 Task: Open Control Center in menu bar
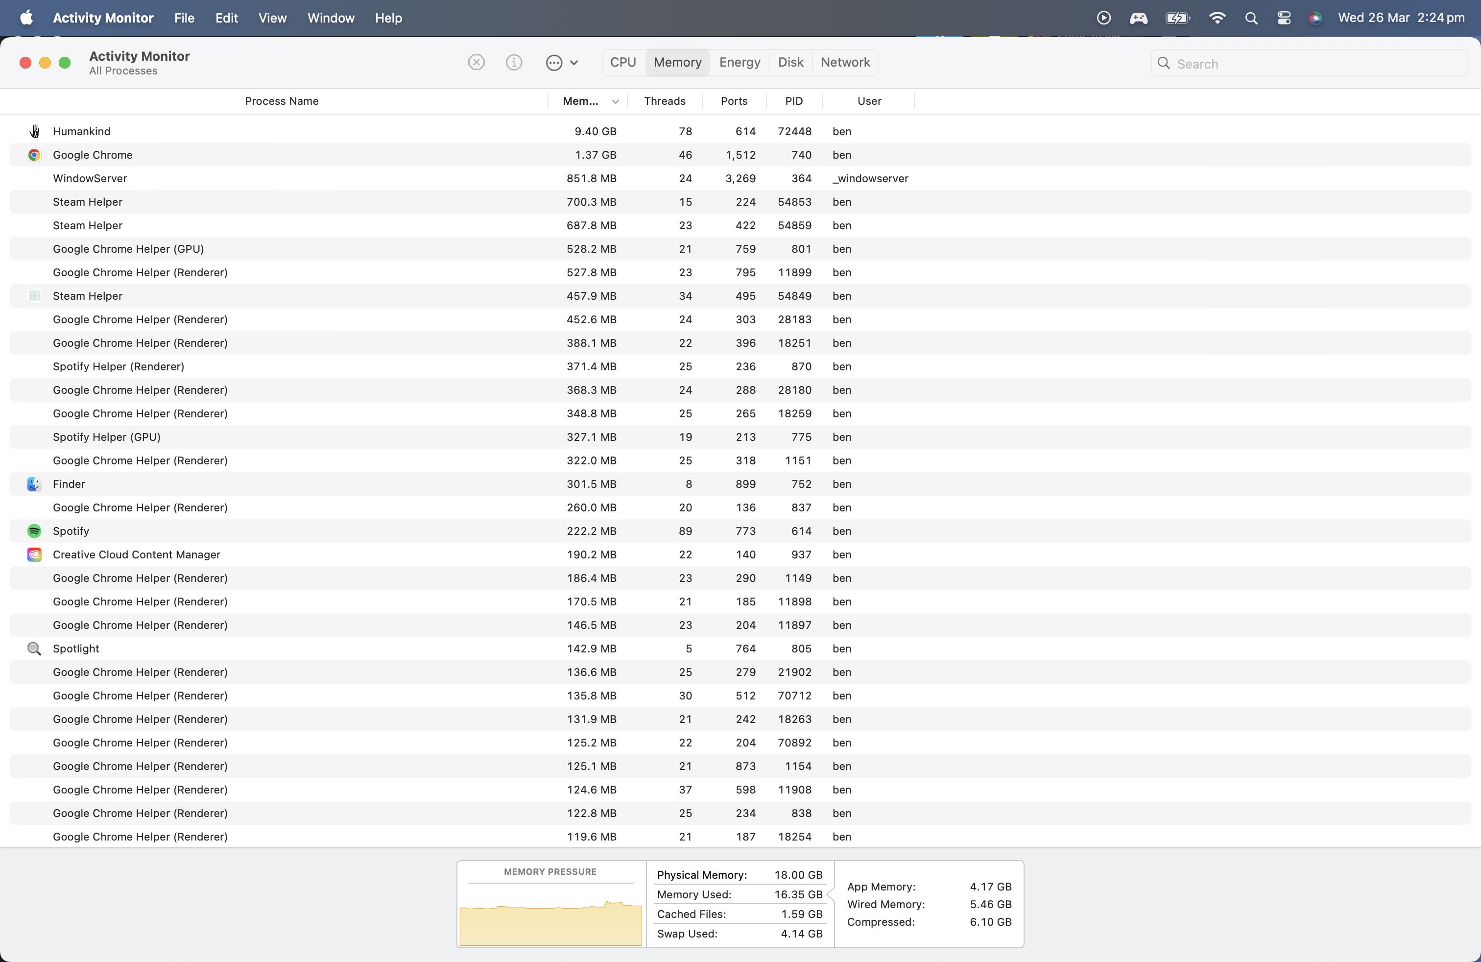click(x=1284, y=18)
